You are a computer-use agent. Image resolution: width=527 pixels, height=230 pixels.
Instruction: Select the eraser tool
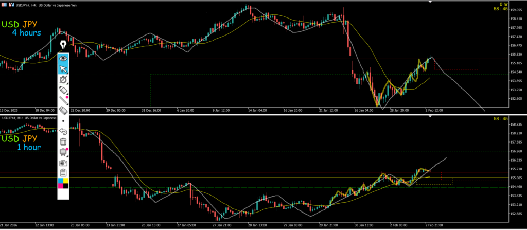tap(63, 110)
